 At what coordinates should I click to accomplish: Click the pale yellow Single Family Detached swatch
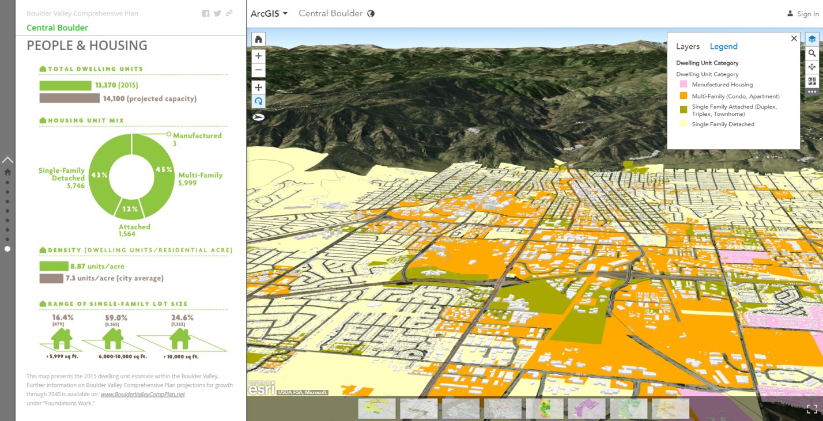684,124
